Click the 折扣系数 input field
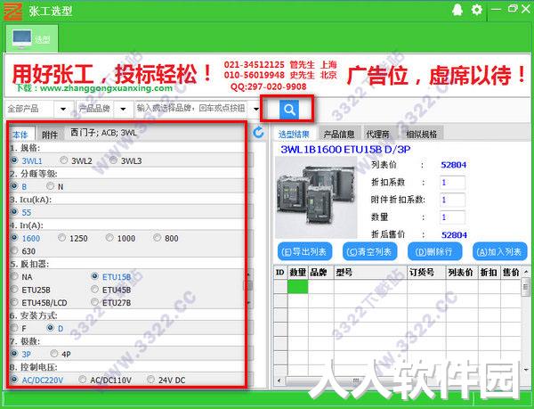534x409 pixels. tap(453, 183)
